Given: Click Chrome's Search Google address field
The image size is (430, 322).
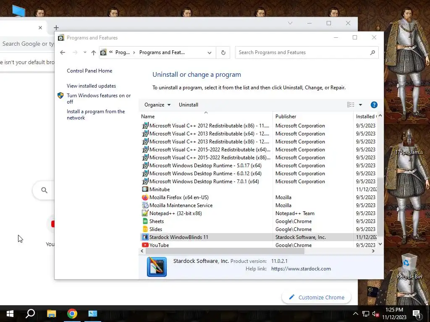Looking at the screenshot, I should [27, 44].
